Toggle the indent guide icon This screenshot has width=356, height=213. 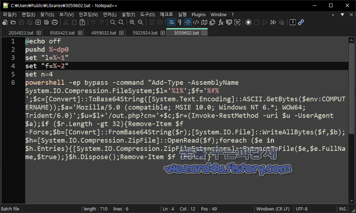pos(188,22)
